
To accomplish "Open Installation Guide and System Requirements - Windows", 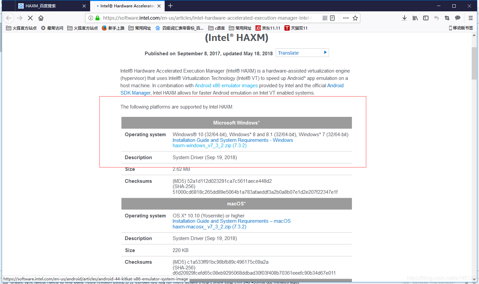I will point(233,140).
